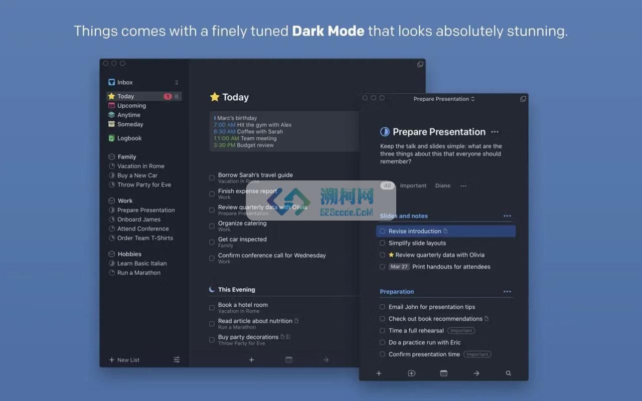Screen dimensions: 642x401
Task: Click calendar icon in presentation window toolbar
Action: pos(444,373)
